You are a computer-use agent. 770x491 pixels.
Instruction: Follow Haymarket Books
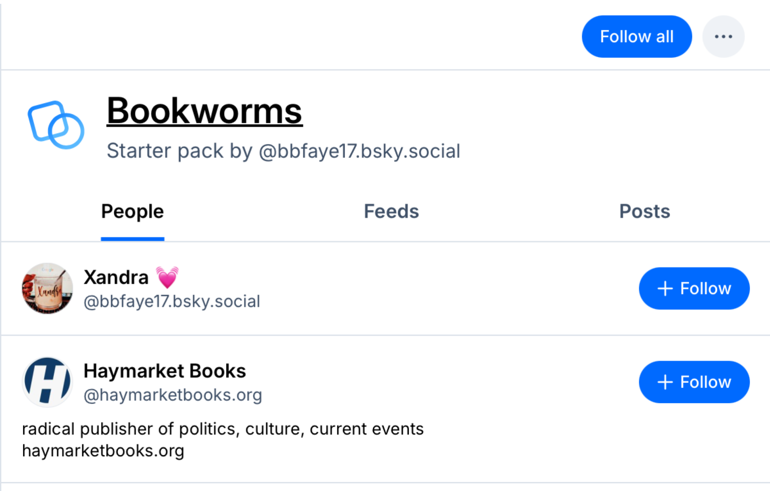click(694, 382)
